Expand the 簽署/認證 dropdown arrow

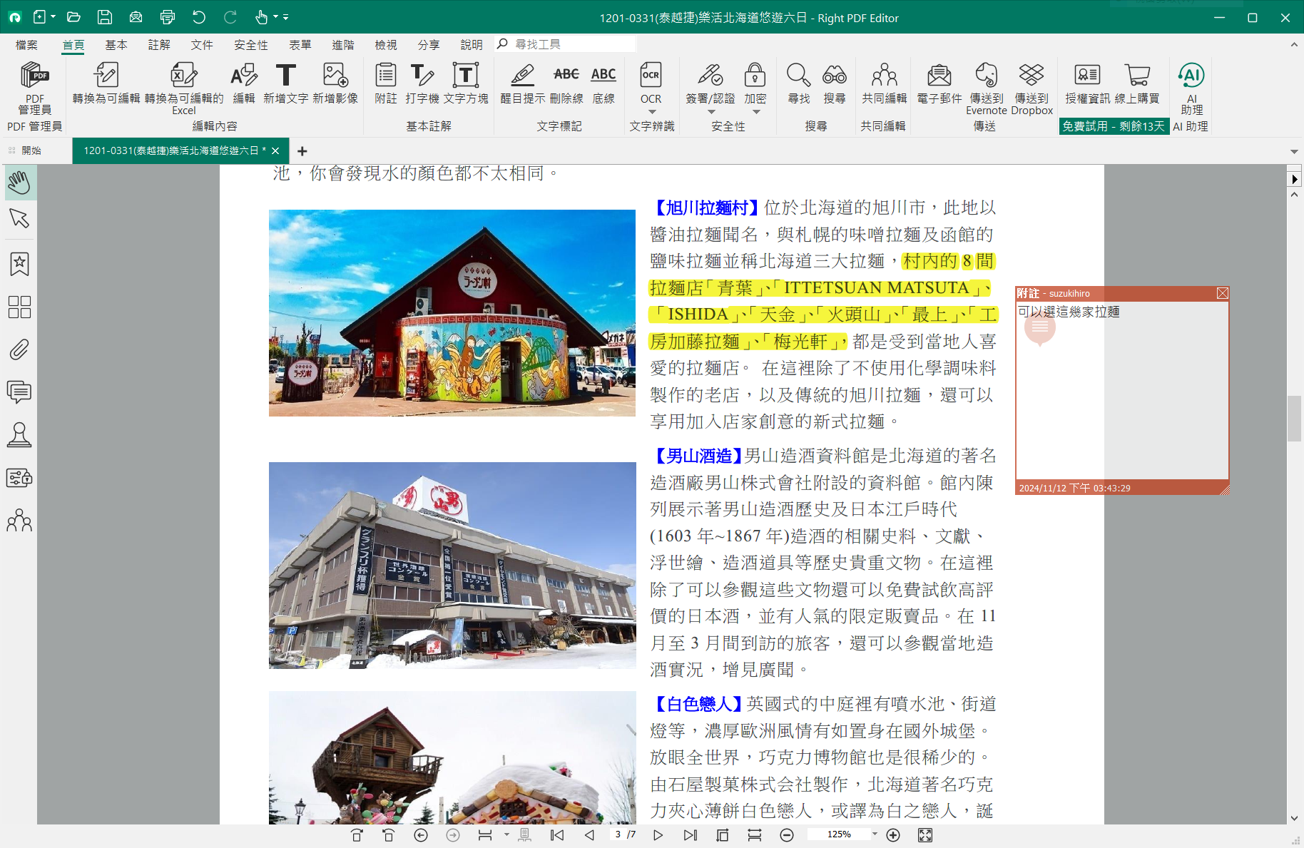pos(710,112)
